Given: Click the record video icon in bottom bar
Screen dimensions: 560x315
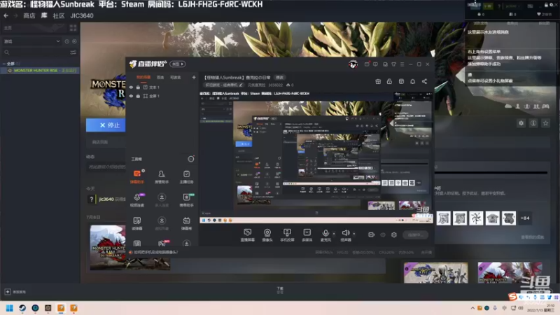Looking at the screenshot, I should click(x=372, y=234).
